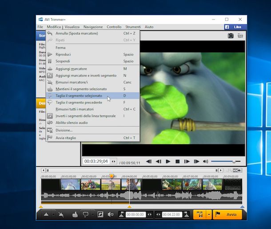The height and width of the screenshot is (229, 271).
Task: Click the zoom-to-selection icon at timeline right
Action: tap(240, 170)
